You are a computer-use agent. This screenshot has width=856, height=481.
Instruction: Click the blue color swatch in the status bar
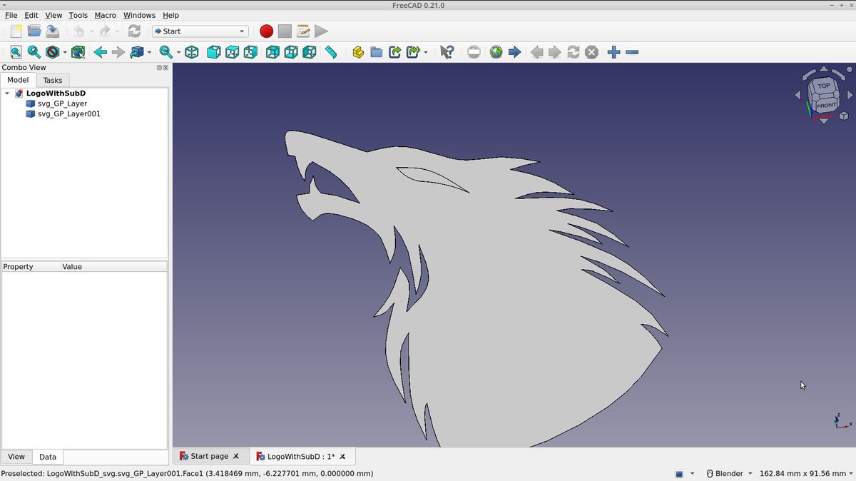[678, 473]
